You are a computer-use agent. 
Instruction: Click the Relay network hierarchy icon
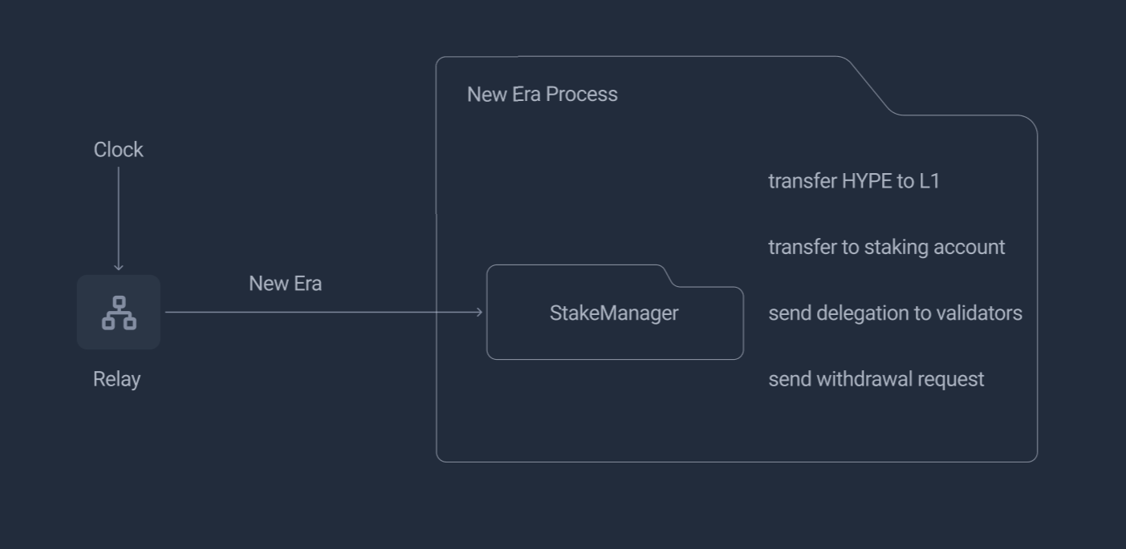pos(119,313)
